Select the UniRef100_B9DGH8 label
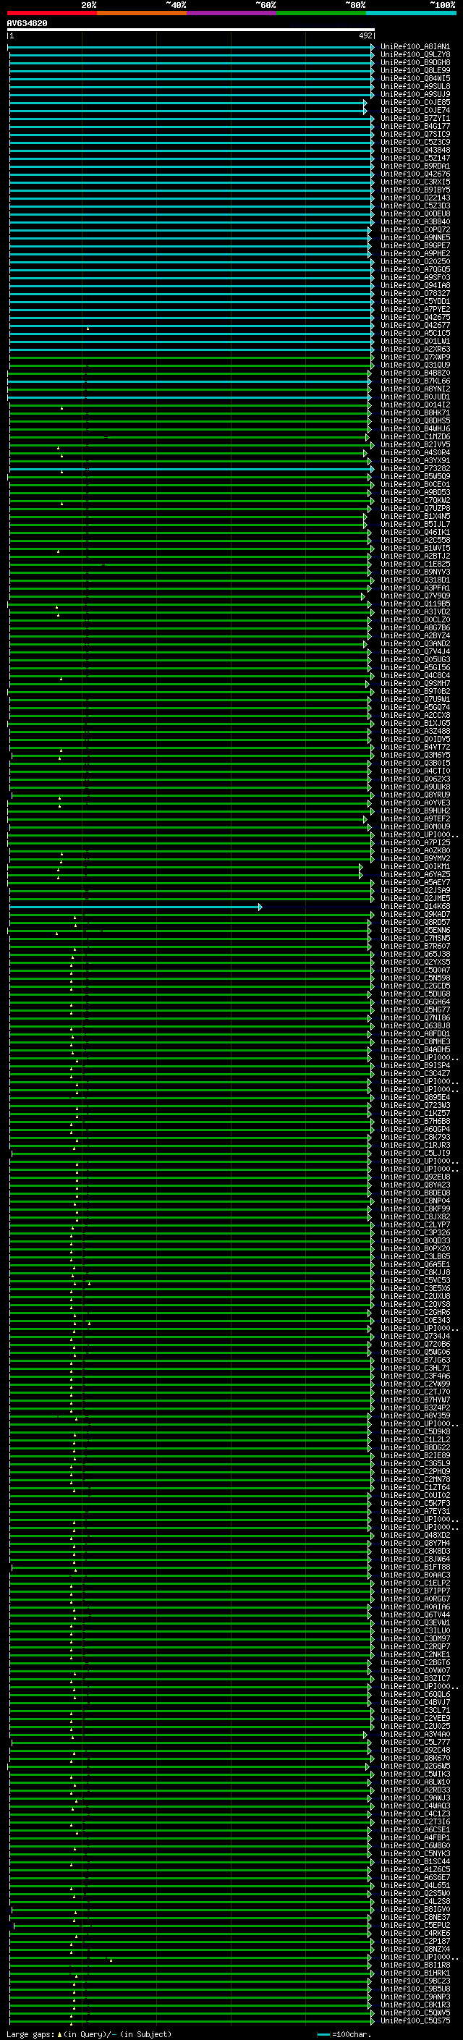Screen dimensions: 463x2040 pos(415,62)
